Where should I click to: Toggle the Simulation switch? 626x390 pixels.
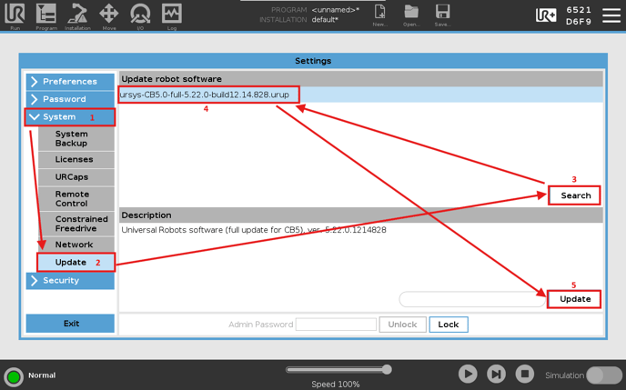pyautogui.click(x=604, y=375)
